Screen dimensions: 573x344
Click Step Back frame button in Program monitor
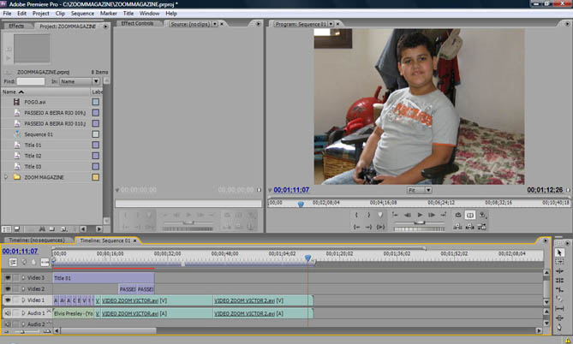pyautogui.click(x=407, y=215)
